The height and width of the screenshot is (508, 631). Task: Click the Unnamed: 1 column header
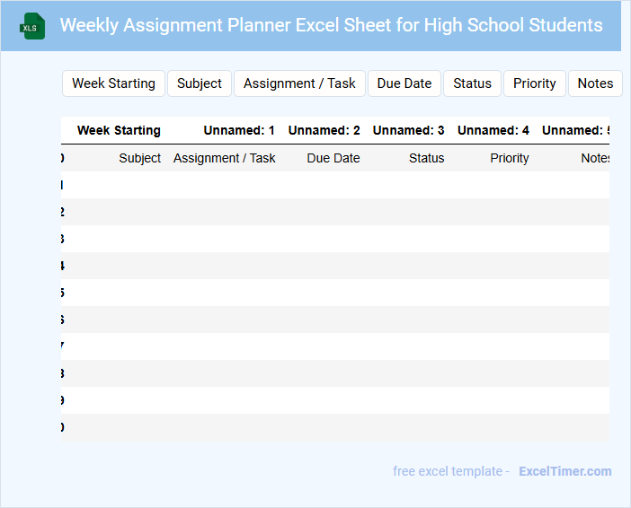(239, 130)
